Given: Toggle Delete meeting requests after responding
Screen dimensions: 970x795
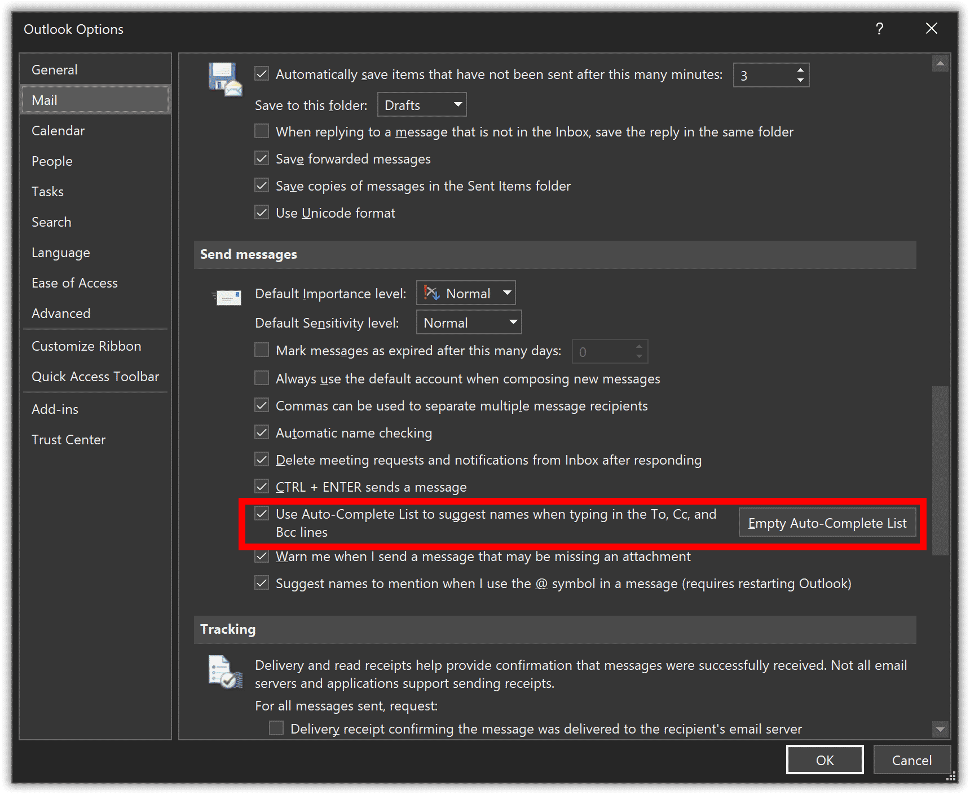Looking at the screenshot, I should tap(262, 460).
